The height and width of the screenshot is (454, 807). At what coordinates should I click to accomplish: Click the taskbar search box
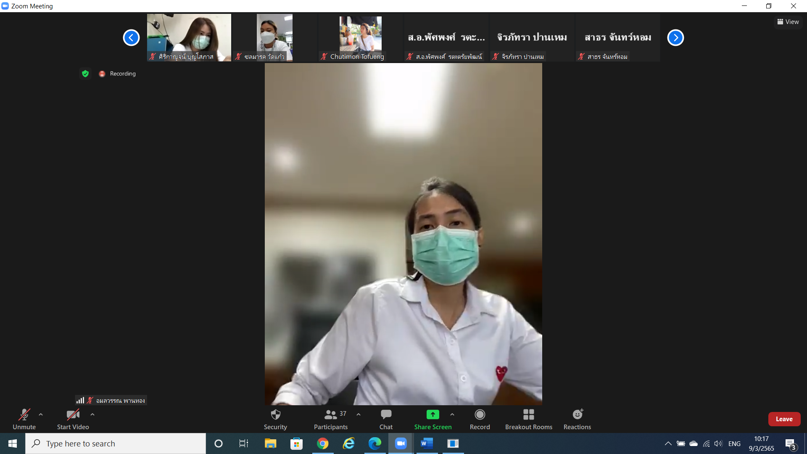click(116, 443)
